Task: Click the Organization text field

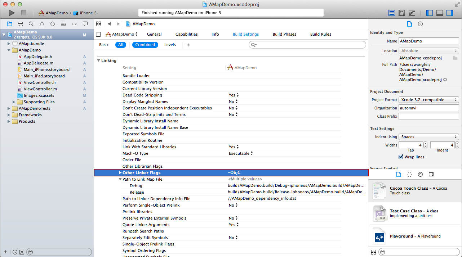Action: (x=429, y=108)
